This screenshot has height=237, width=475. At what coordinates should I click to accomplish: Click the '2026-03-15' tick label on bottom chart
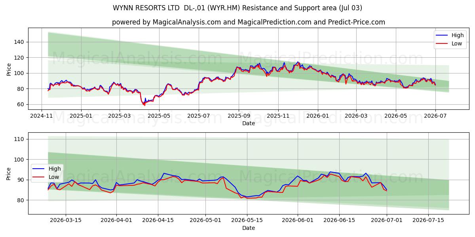(66, 221)
